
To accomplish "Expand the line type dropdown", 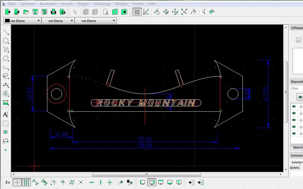I will click(96, 21).
